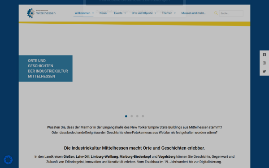Screen dimensions: 269x168
Task: Click the sentence starting 'Wussten Sie, dass'
Action: pos(134,127)
